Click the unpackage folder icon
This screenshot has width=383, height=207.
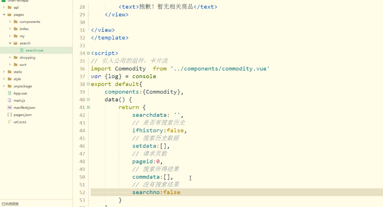tap(9, 86)
